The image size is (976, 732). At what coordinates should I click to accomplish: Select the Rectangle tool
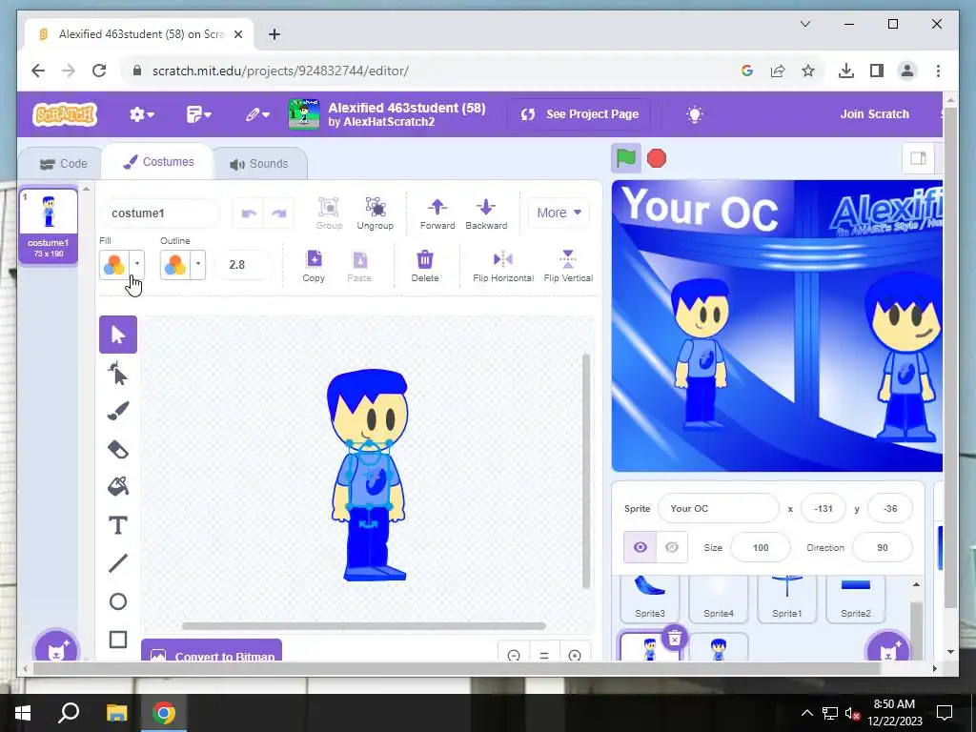click(x=117, y=640)
